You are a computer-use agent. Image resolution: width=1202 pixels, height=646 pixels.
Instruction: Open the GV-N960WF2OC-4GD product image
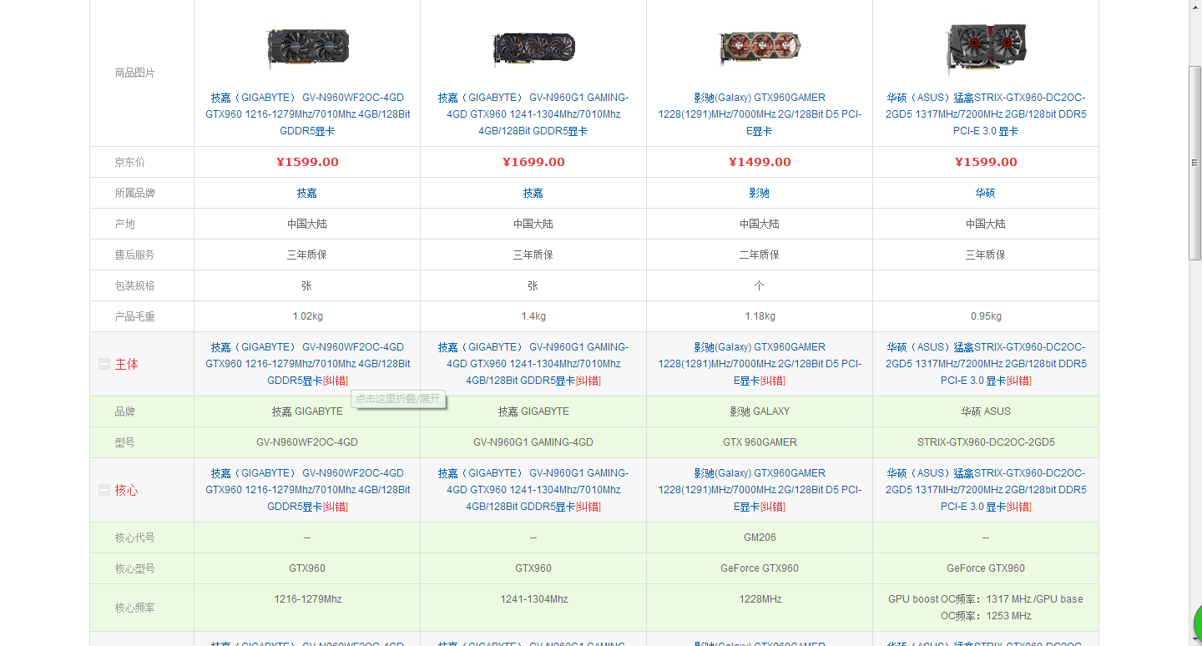[x=307, y=48]
